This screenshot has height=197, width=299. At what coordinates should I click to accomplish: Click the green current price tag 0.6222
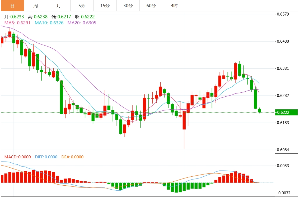click(286, 112)
